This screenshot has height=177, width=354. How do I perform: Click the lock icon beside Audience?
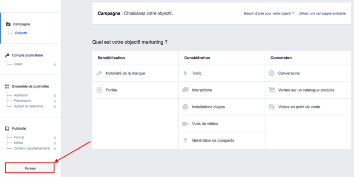(54, 96)
